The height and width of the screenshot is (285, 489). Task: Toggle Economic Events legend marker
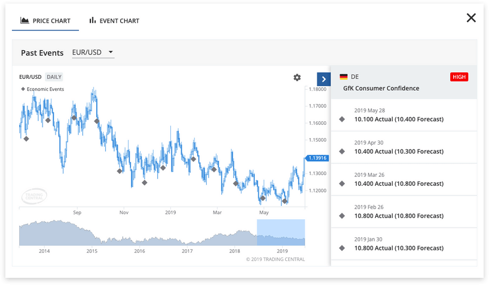pyautogui.click(x=23, y=89)
